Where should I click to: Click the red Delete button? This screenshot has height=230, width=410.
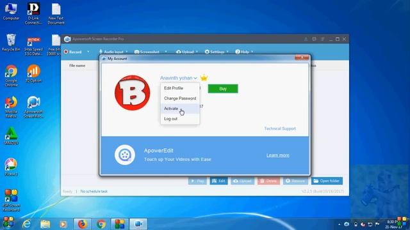coord(268,181)
